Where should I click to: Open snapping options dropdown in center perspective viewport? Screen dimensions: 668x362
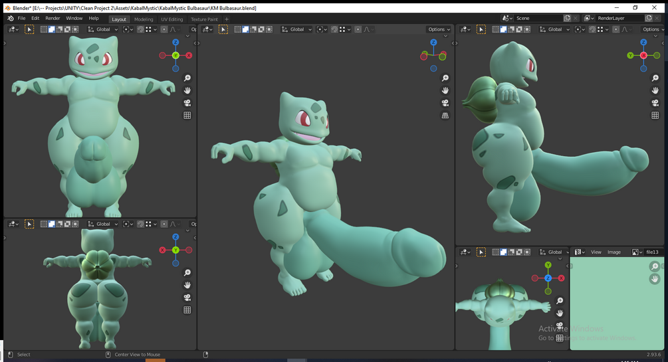346,29
